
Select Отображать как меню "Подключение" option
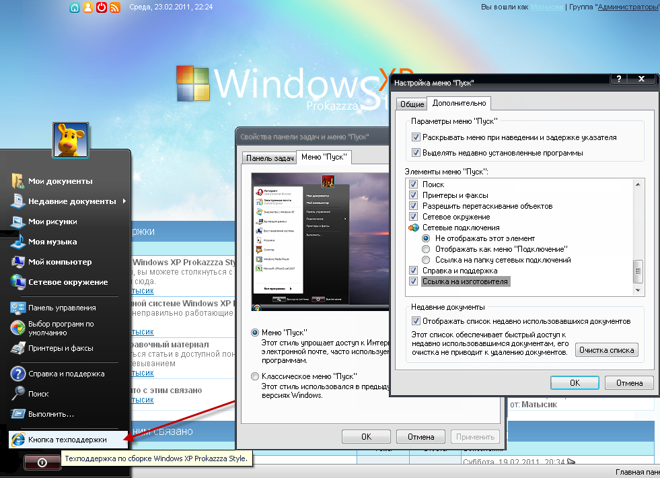(x=426, y=249)
